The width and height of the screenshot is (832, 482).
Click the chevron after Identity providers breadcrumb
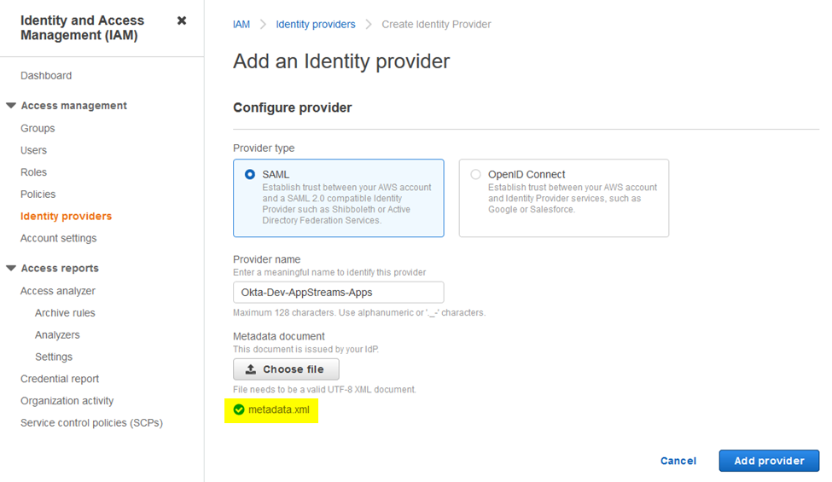click(369, 25)
